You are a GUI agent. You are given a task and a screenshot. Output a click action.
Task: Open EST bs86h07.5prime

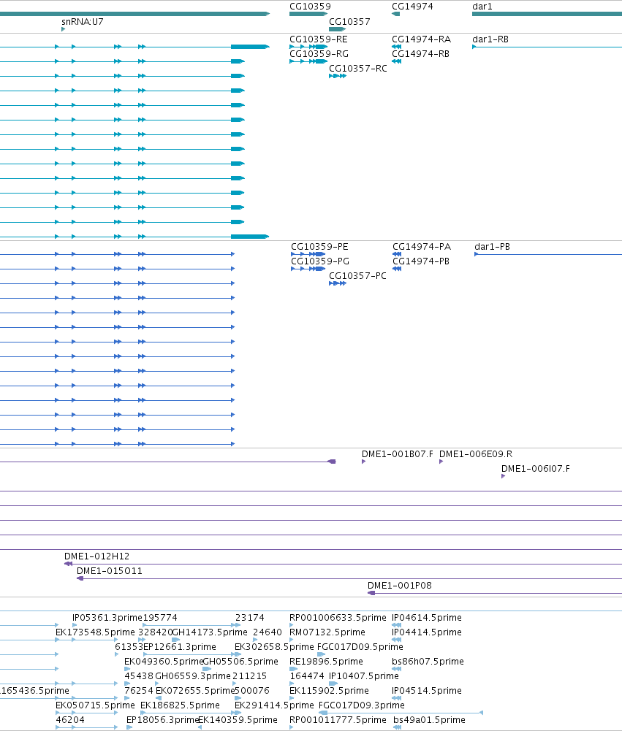coord(428,662)
